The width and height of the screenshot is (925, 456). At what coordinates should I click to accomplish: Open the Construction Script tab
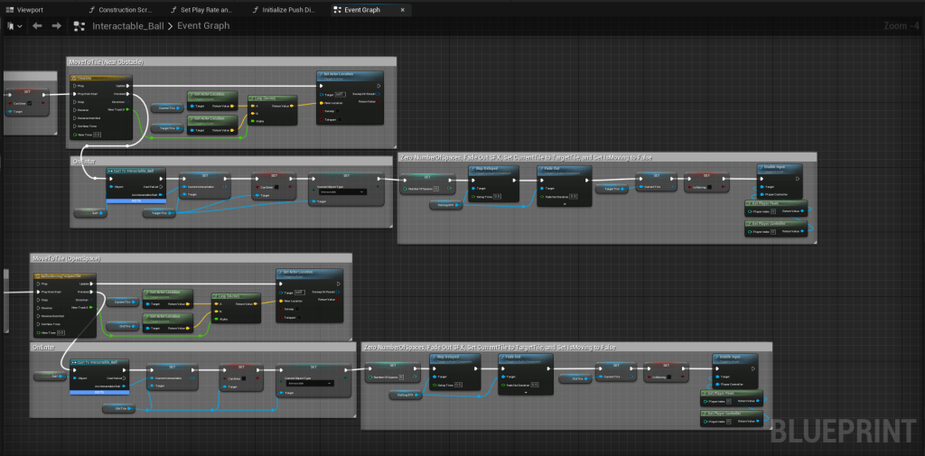(x=124, y=9)
